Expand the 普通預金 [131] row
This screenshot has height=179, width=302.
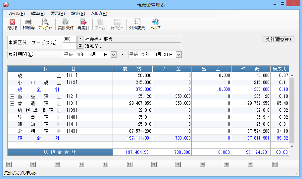12,103
